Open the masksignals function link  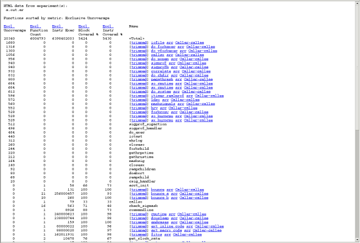coord(163,104)
